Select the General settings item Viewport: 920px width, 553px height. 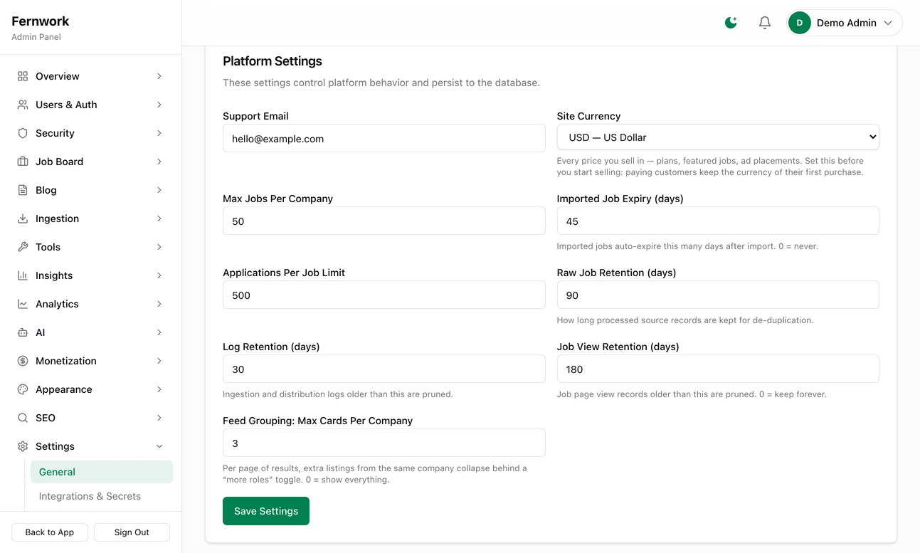click(102, 472)
